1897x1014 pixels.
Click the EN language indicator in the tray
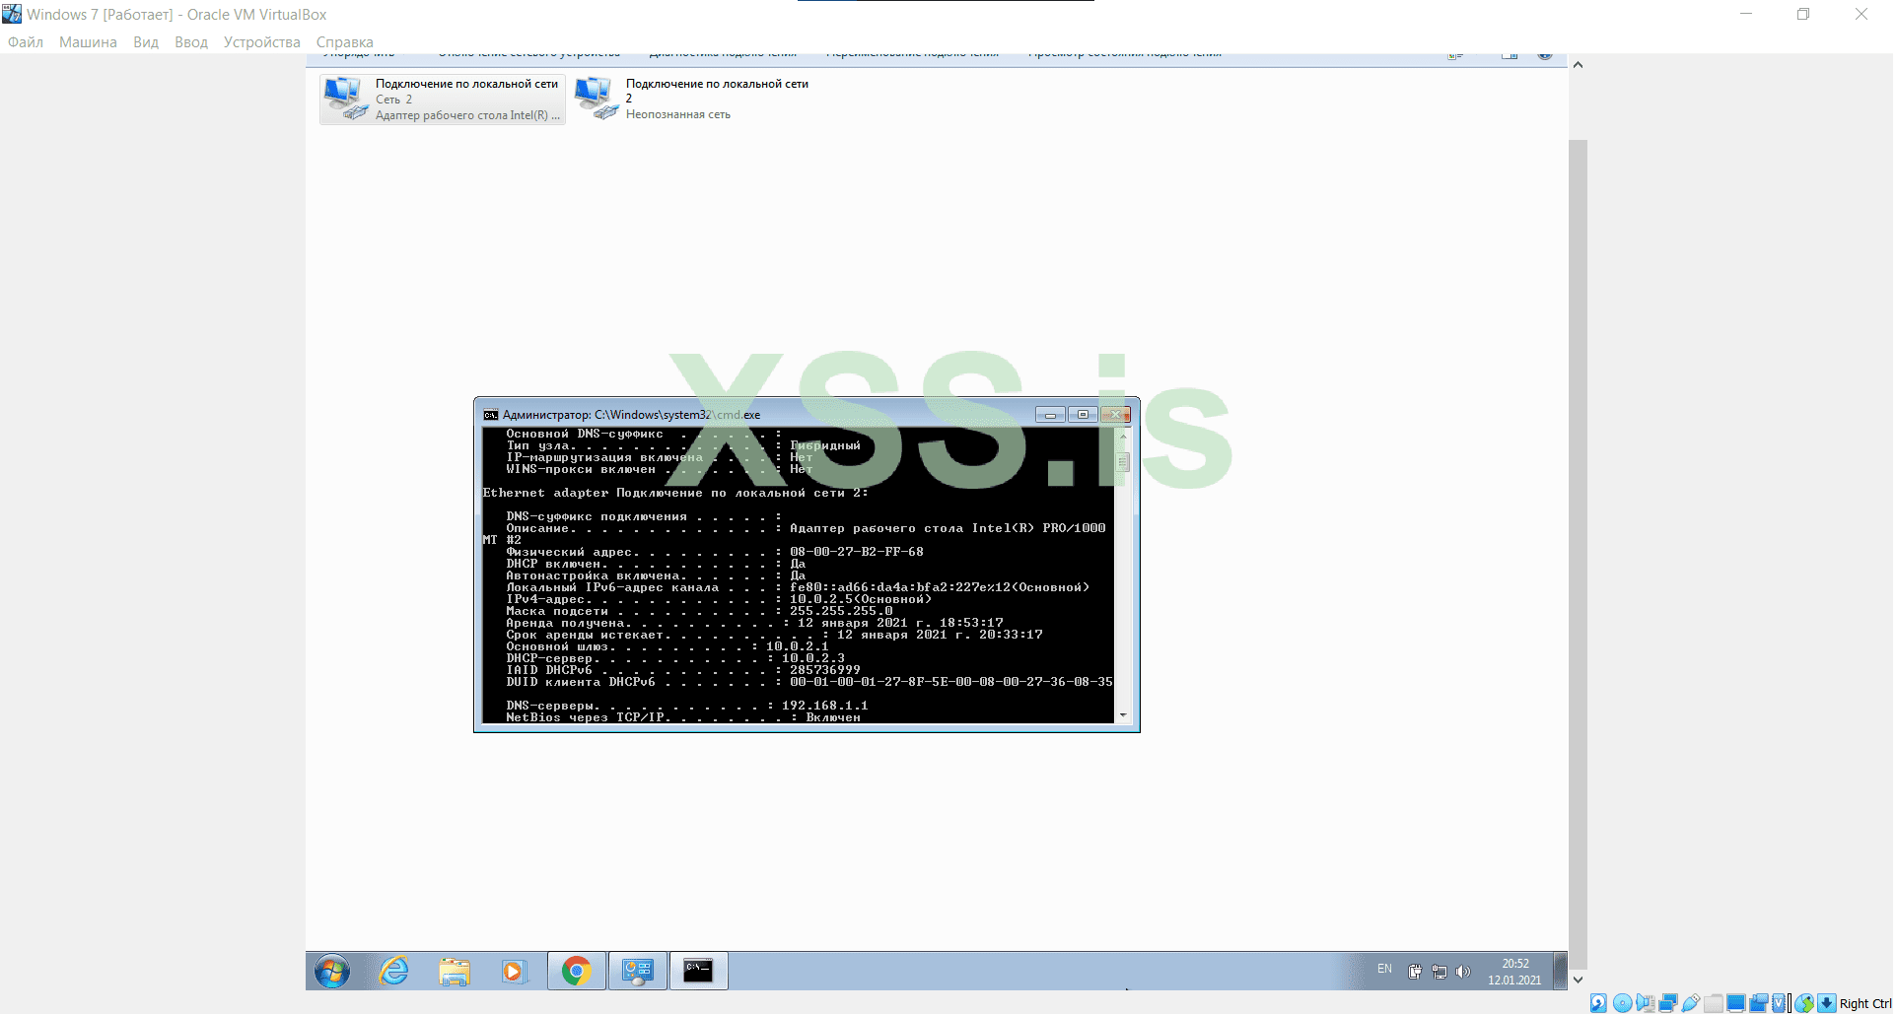point(1384,970)
